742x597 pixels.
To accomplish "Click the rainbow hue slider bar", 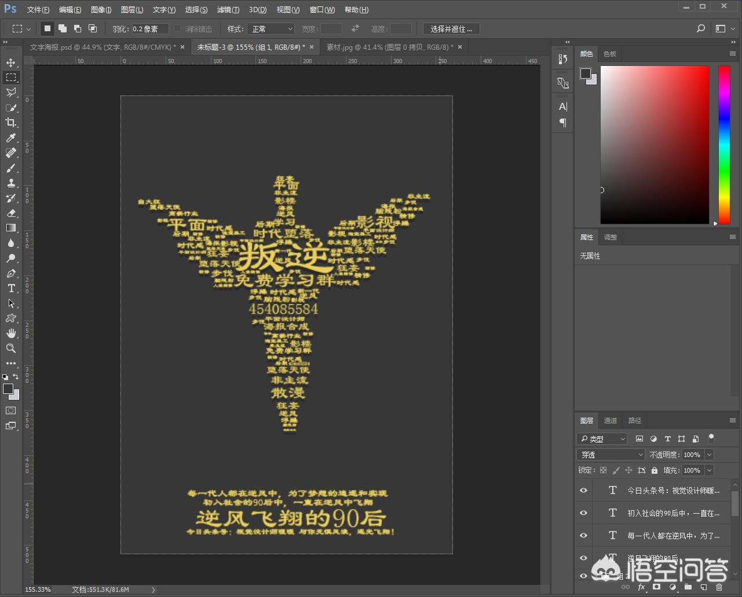I will 724,145.
